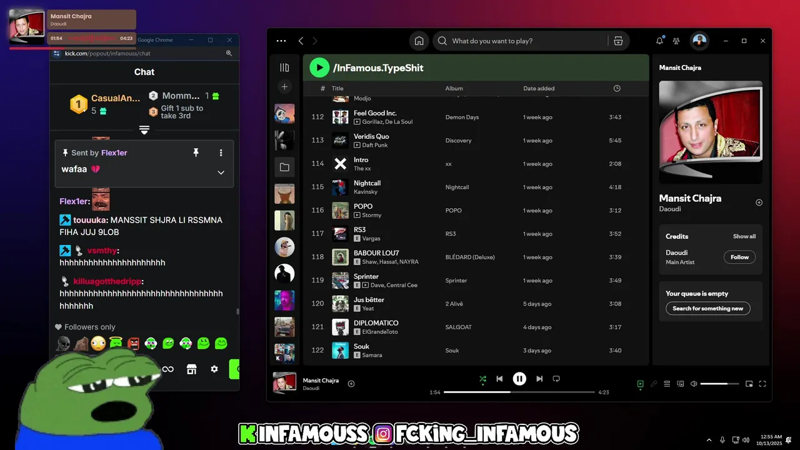
Task: Open now-playing album art in side panel
Action: 711,132
